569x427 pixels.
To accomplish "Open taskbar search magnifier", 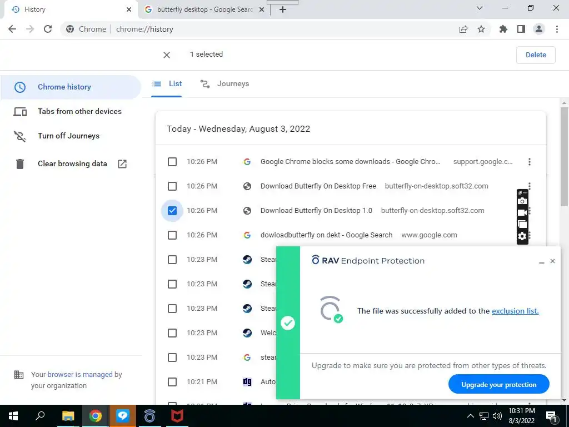I will click(x=40, y=416).
